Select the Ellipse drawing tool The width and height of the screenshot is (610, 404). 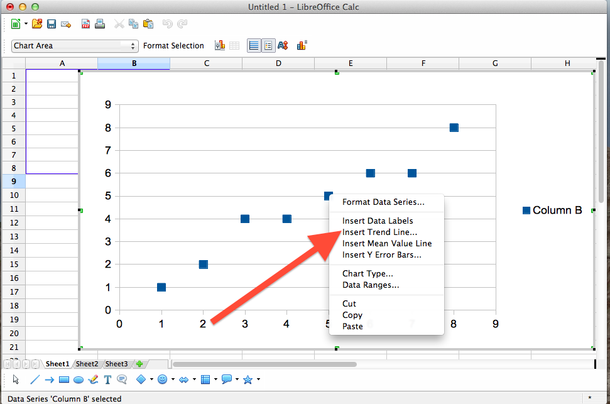tap(79, 379)
